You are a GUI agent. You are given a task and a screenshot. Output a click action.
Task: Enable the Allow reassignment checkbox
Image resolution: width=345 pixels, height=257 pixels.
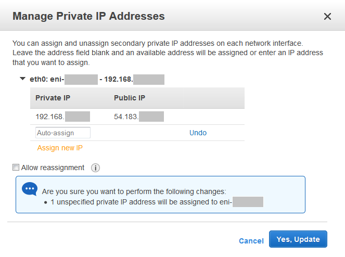pyautogui.click(x=16, y=167)
